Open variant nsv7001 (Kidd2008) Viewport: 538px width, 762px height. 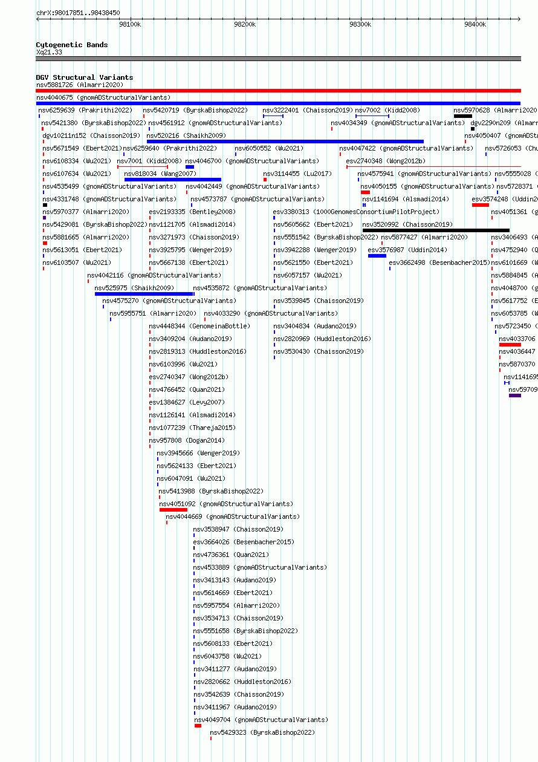[149, 161]
